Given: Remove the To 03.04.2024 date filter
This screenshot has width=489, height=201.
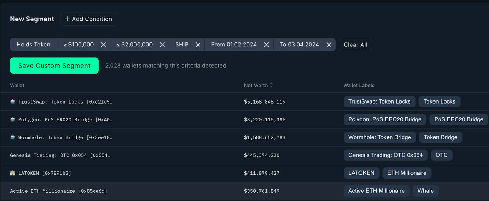Looking at the screenshot, I should coord(329,45).
